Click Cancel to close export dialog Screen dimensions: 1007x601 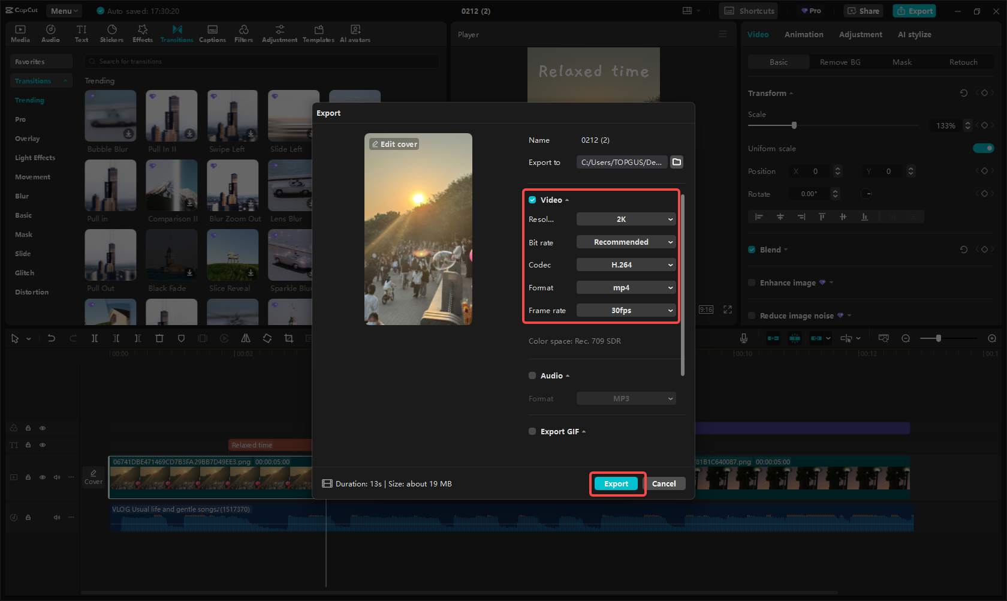664,484
